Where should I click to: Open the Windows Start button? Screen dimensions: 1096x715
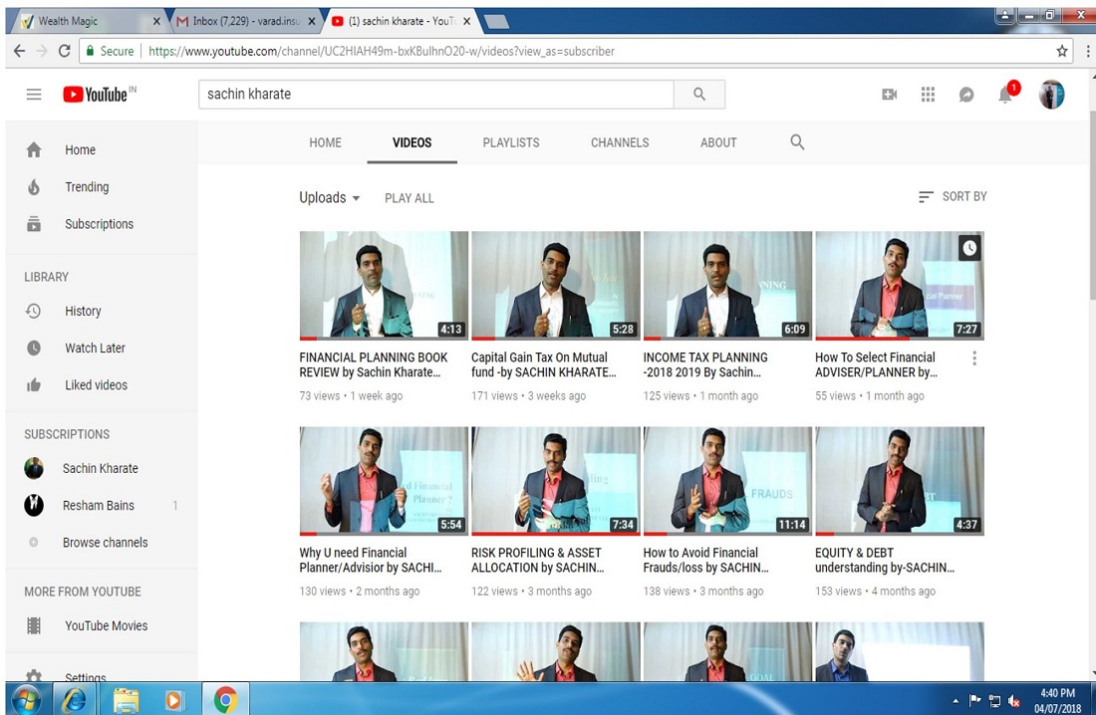[x=26, y=699]
